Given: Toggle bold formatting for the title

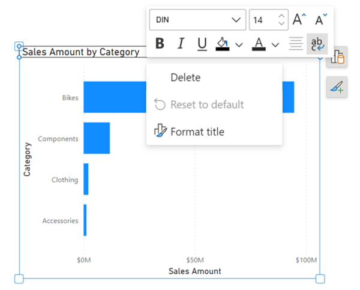Looking at the screenshot, I should (160, 43).
